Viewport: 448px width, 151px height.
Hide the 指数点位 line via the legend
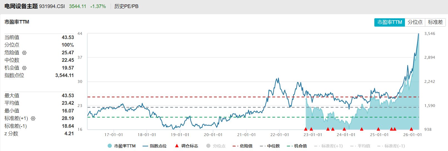point(154,146)
